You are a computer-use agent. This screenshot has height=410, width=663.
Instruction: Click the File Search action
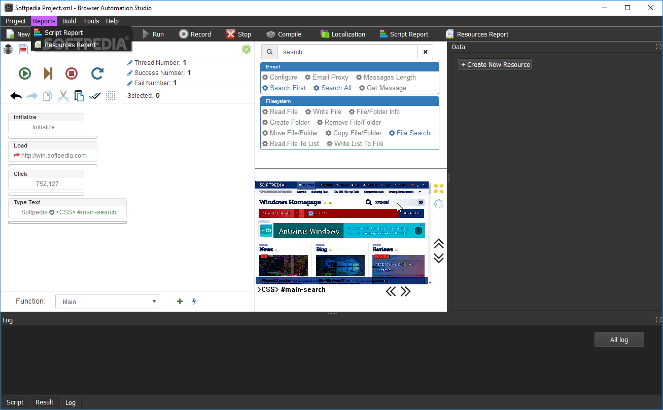point(409,133)
